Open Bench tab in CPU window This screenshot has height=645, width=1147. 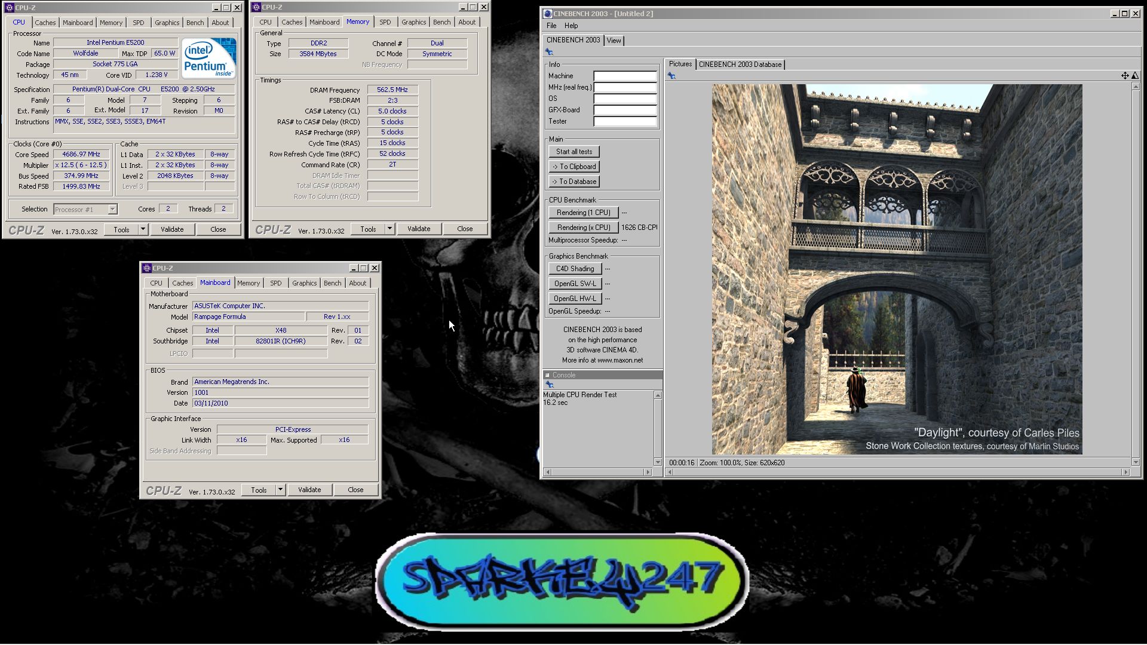[x=195, y=23]
